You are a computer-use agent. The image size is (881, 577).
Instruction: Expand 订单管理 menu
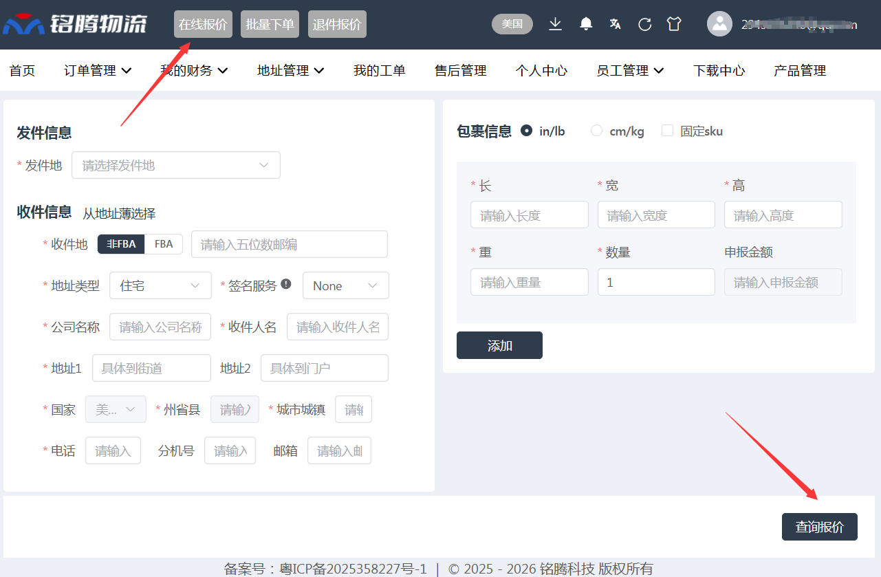coord(98,70)
